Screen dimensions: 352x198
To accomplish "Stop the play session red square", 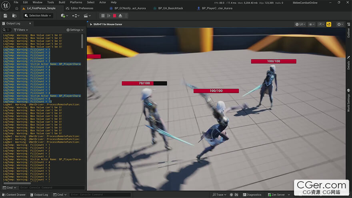I will point(114,16).
